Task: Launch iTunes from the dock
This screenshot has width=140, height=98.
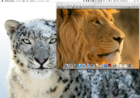Action: point(106,66)
